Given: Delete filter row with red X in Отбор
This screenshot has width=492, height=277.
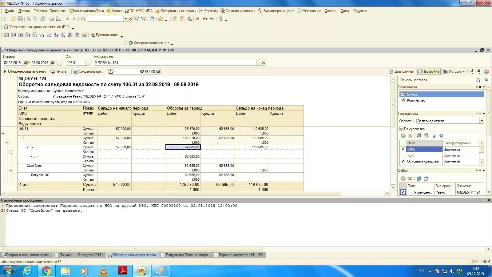Looking at the screenshot, I should tap(410, 179).
